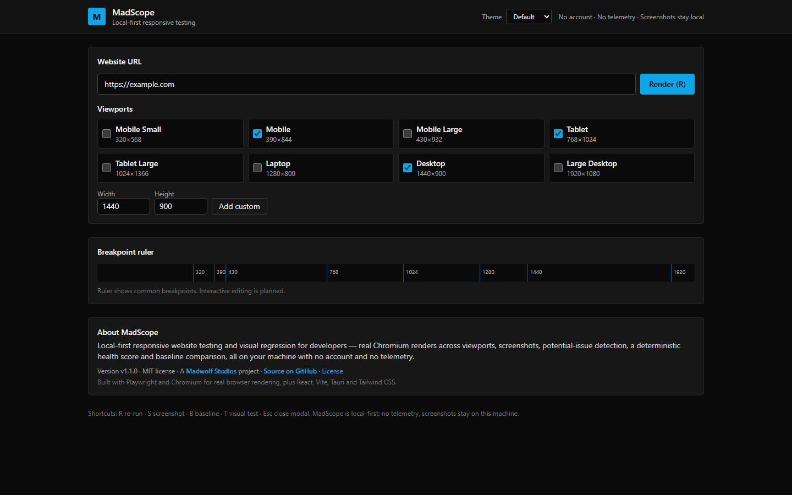Click the 'Version v1.1.0' text
The width and height of the screenshot is (792, 495).
(117, 371)
